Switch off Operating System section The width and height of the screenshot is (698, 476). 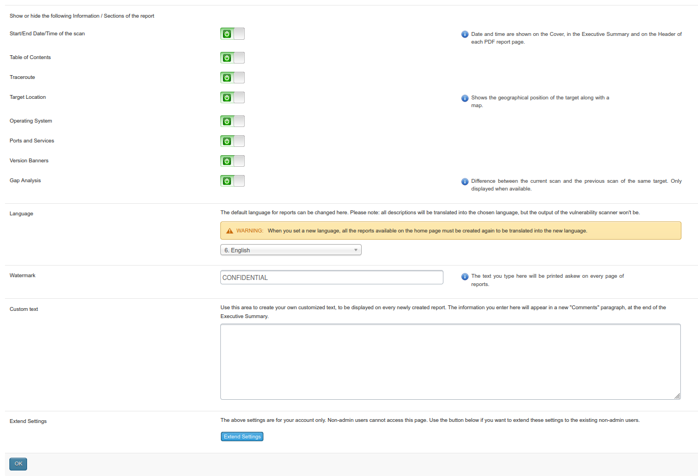(232, 121)
